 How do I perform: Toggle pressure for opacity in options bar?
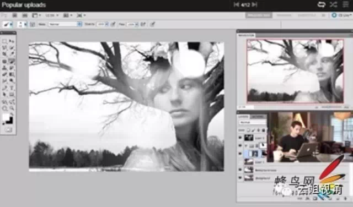click(x=113, y=24)
